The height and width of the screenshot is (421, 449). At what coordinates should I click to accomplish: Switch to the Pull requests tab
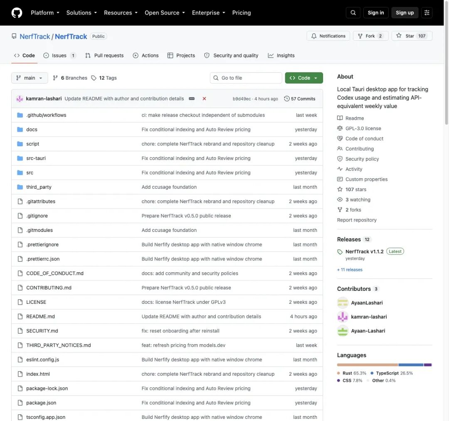(104, 56)
